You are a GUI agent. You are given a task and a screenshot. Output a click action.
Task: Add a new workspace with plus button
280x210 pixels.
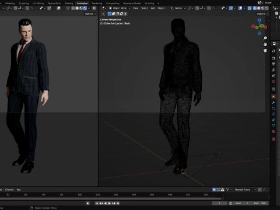click(158, 3)
